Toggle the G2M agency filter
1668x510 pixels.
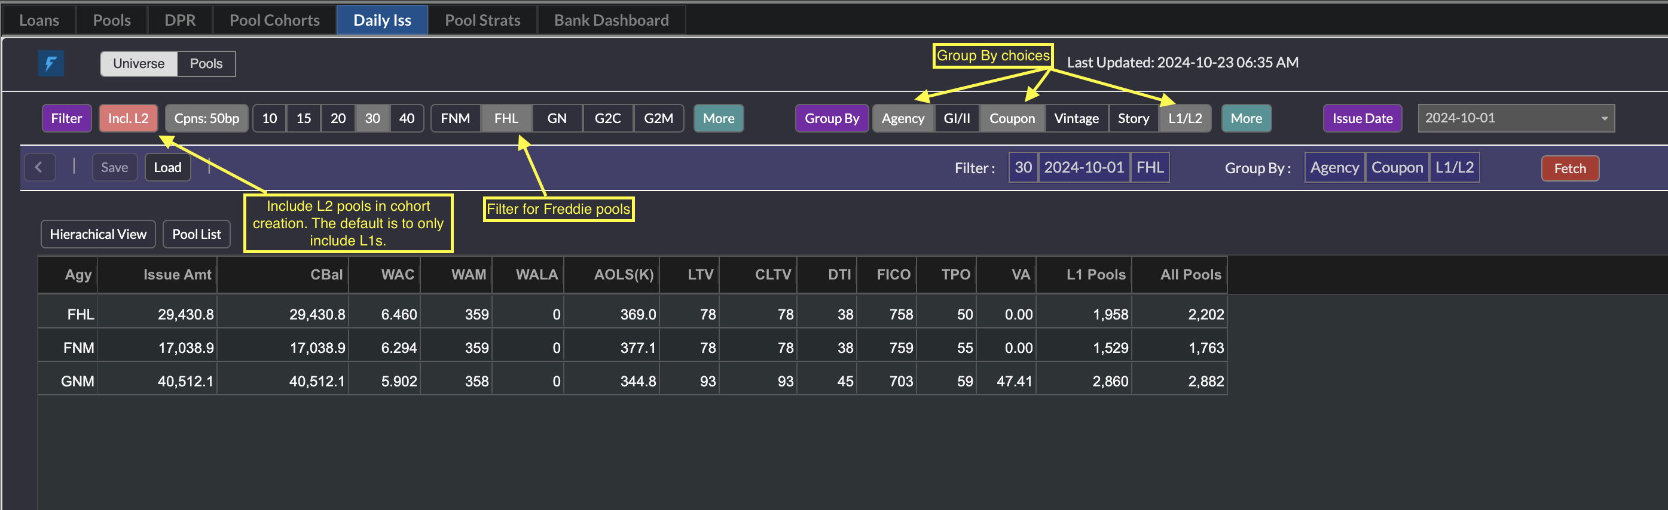(658, 118)
